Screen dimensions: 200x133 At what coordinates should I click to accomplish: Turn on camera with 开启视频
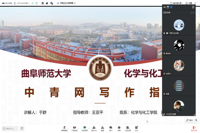tap(74, 128)
